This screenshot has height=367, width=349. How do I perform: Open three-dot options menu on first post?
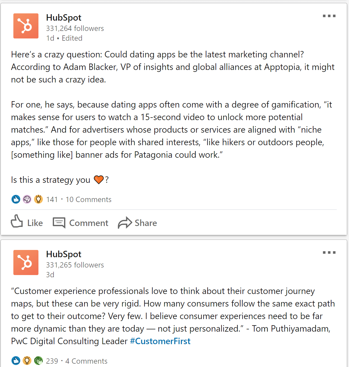click(x=329, y=16)
